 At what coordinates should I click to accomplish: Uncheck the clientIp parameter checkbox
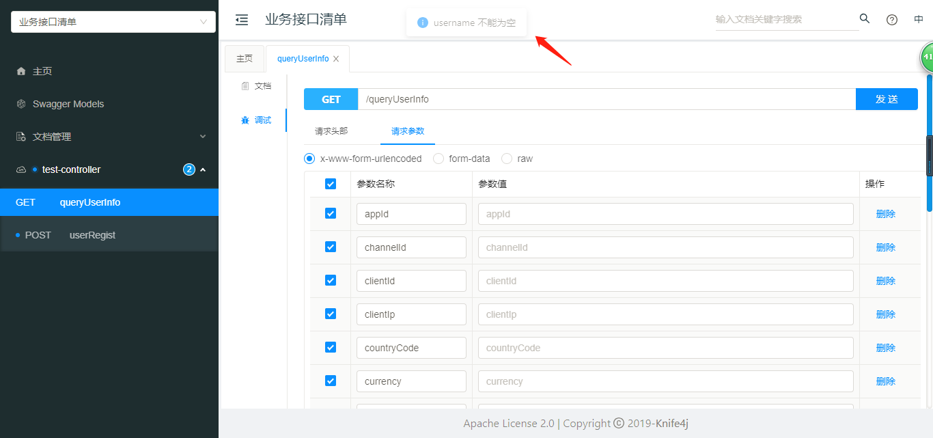coord(331,314)
